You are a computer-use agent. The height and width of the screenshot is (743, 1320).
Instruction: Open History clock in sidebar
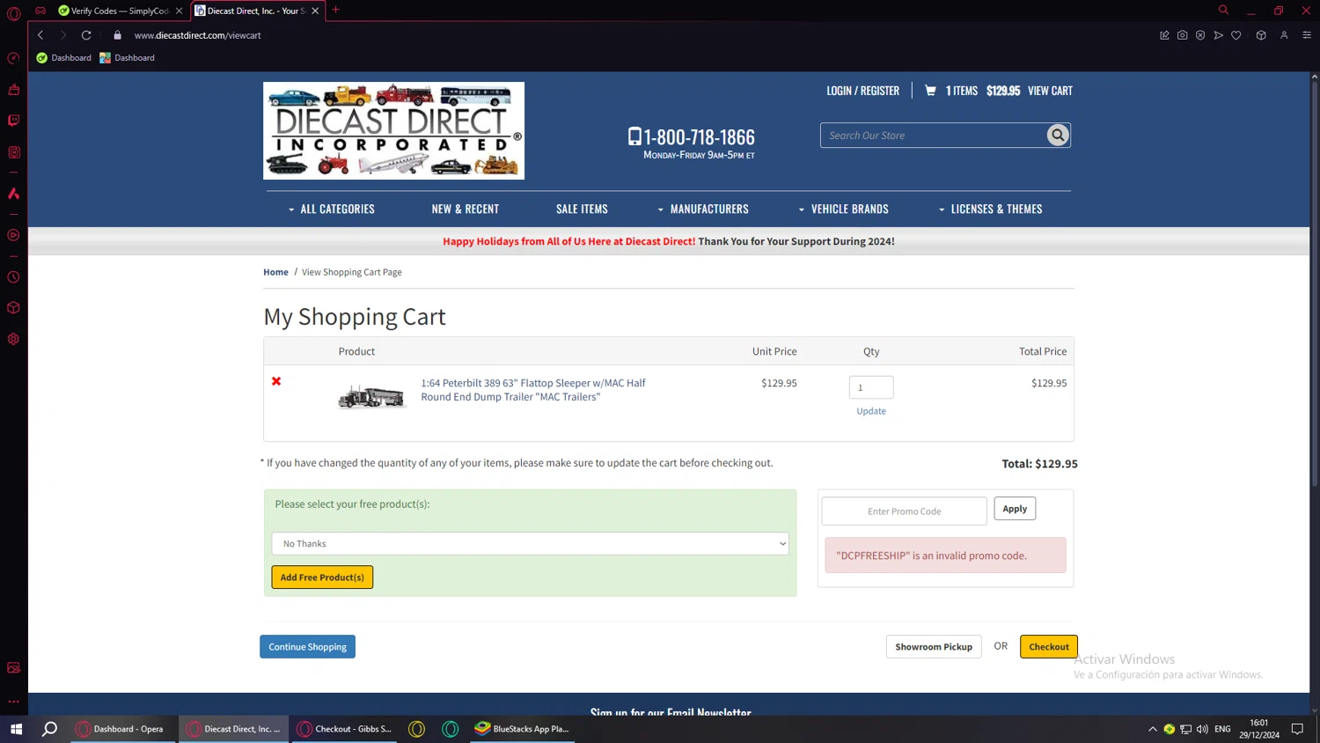pos(13,277)
